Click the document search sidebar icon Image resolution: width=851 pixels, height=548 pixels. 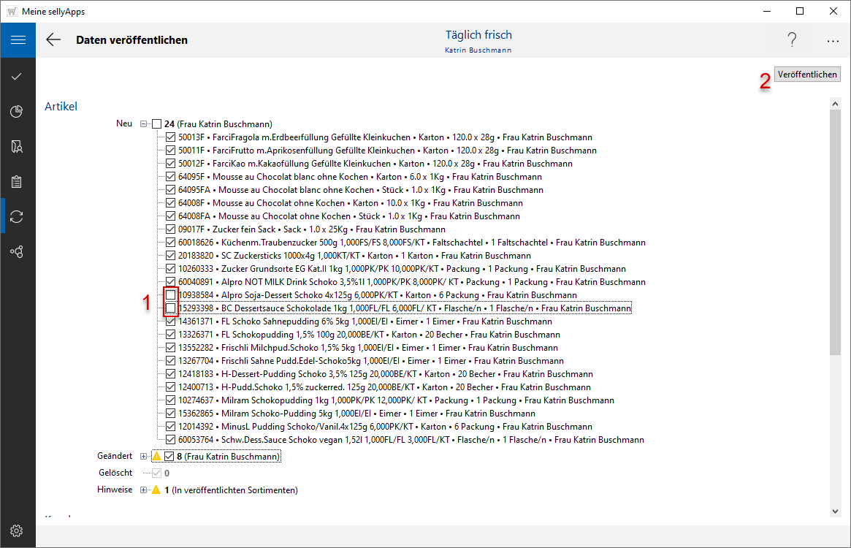click(x=18, y=146)
